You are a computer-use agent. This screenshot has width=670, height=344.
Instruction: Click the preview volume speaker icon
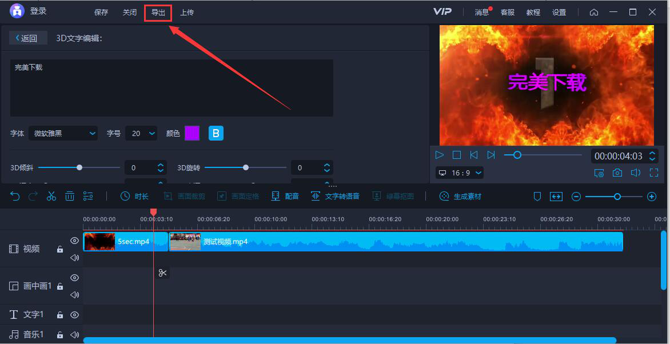pyautogui.click(x=635, y=173)
